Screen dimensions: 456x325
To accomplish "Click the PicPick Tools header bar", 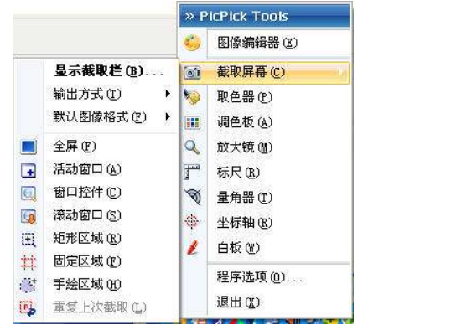I will [265, 16].
